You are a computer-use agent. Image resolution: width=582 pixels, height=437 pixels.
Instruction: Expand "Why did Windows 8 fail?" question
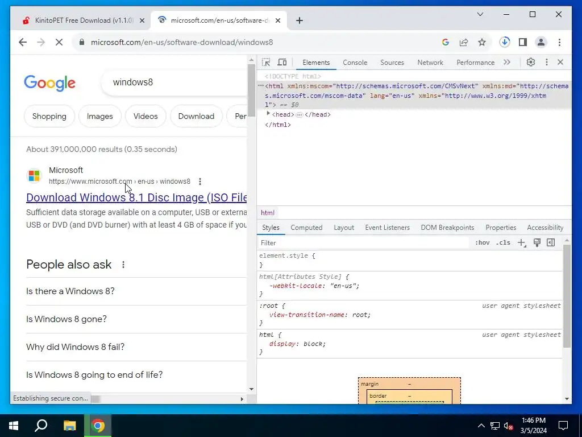136,347
